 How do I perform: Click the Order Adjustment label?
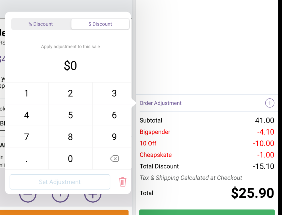[x=160, y=103]
